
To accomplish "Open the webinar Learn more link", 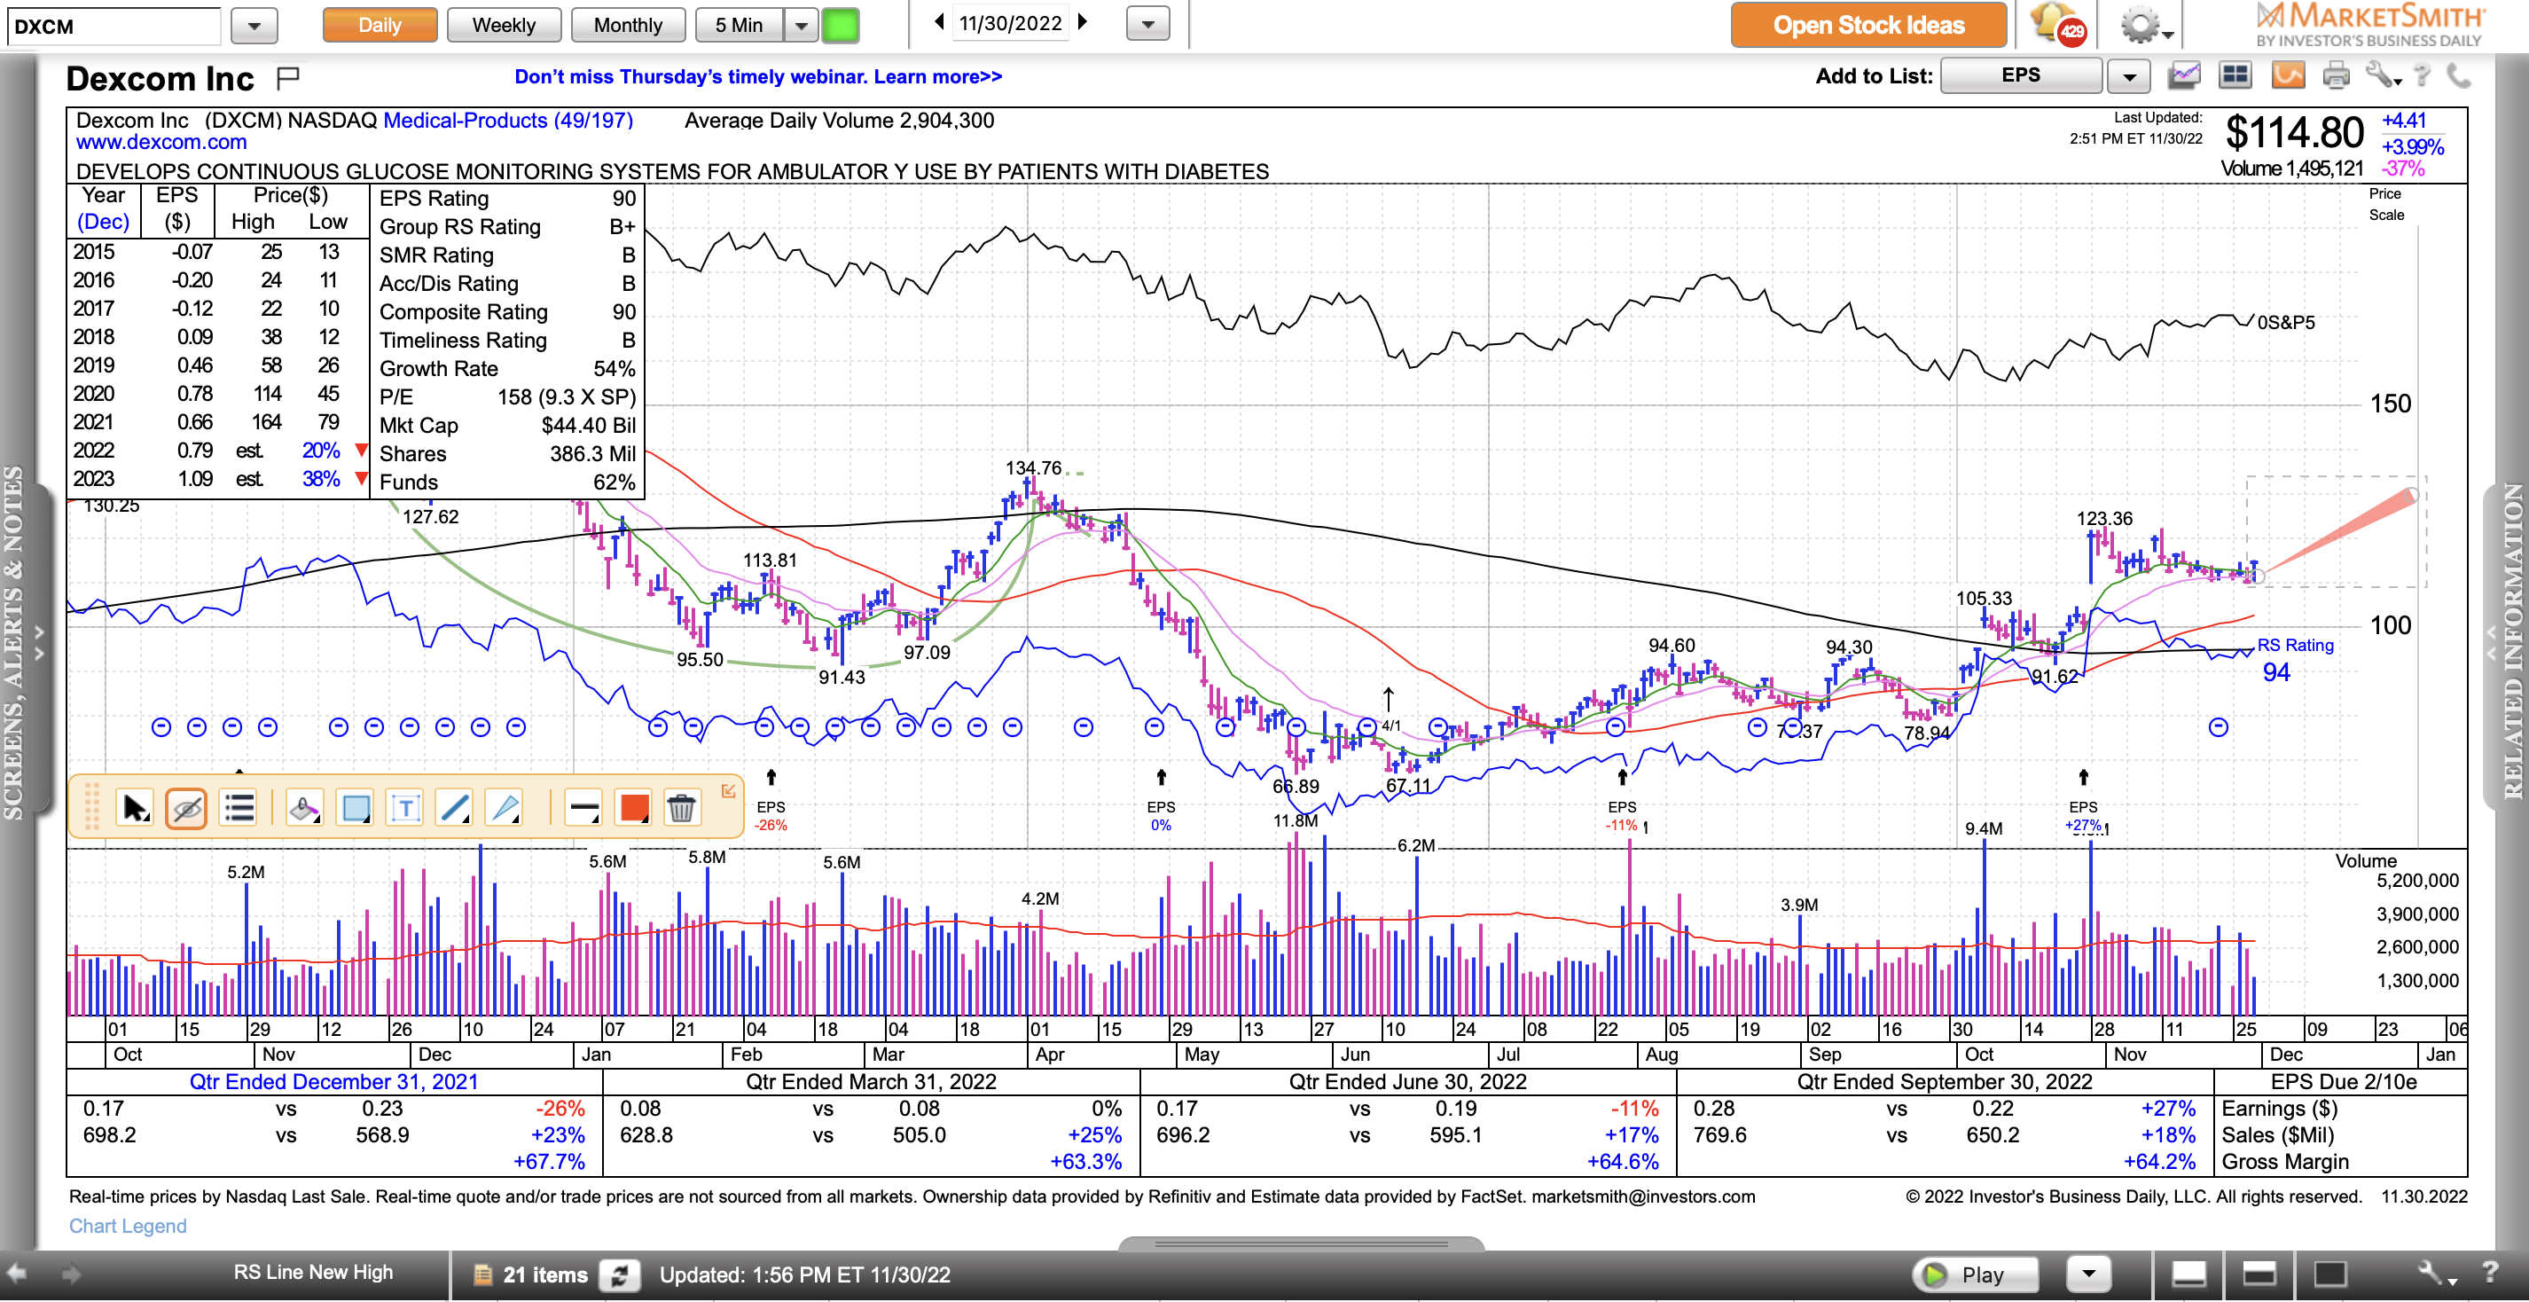I will click(937, 76).
